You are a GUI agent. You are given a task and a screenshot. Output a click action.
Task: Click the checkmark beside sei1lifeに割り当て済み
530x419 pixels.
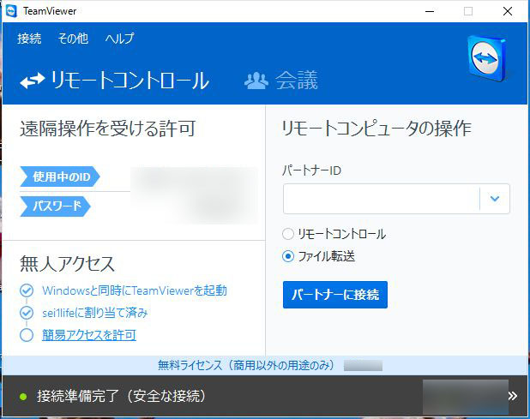[27, 313]
